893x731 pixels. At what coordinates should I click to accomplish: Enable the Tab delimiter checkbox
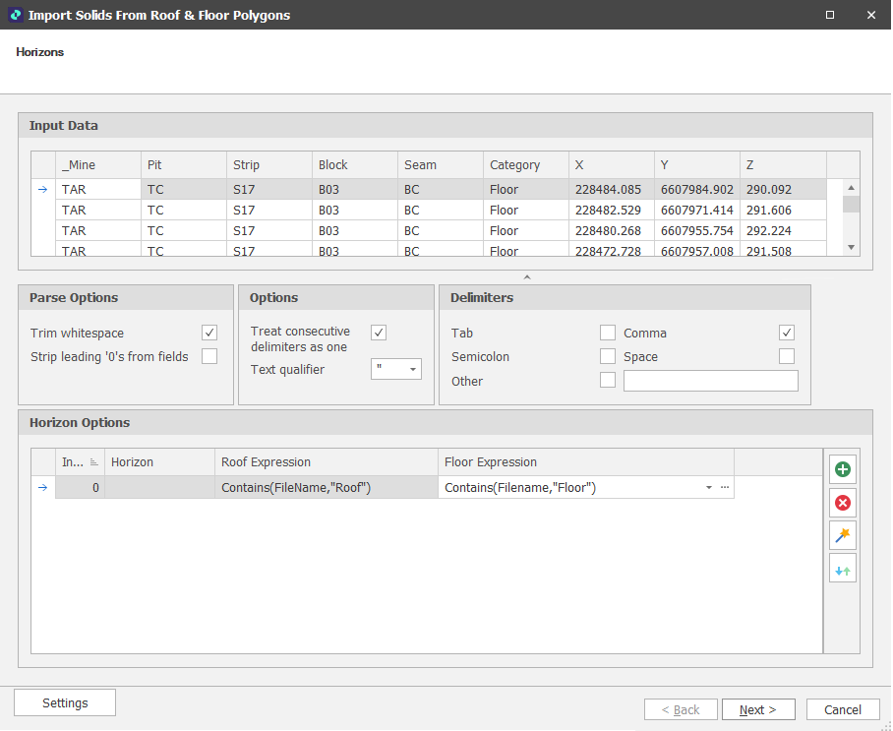[x=608, y=334]
